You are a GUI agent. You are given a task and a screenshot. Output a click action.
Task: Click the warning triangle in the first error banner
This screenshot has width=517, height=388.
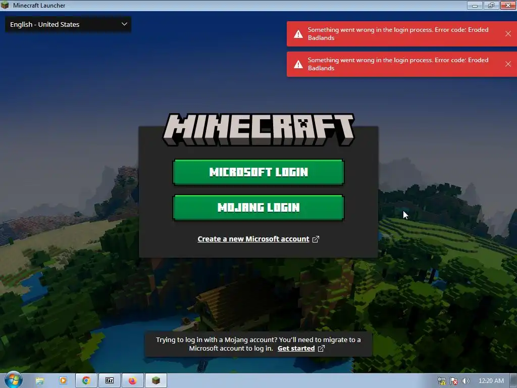298,34
